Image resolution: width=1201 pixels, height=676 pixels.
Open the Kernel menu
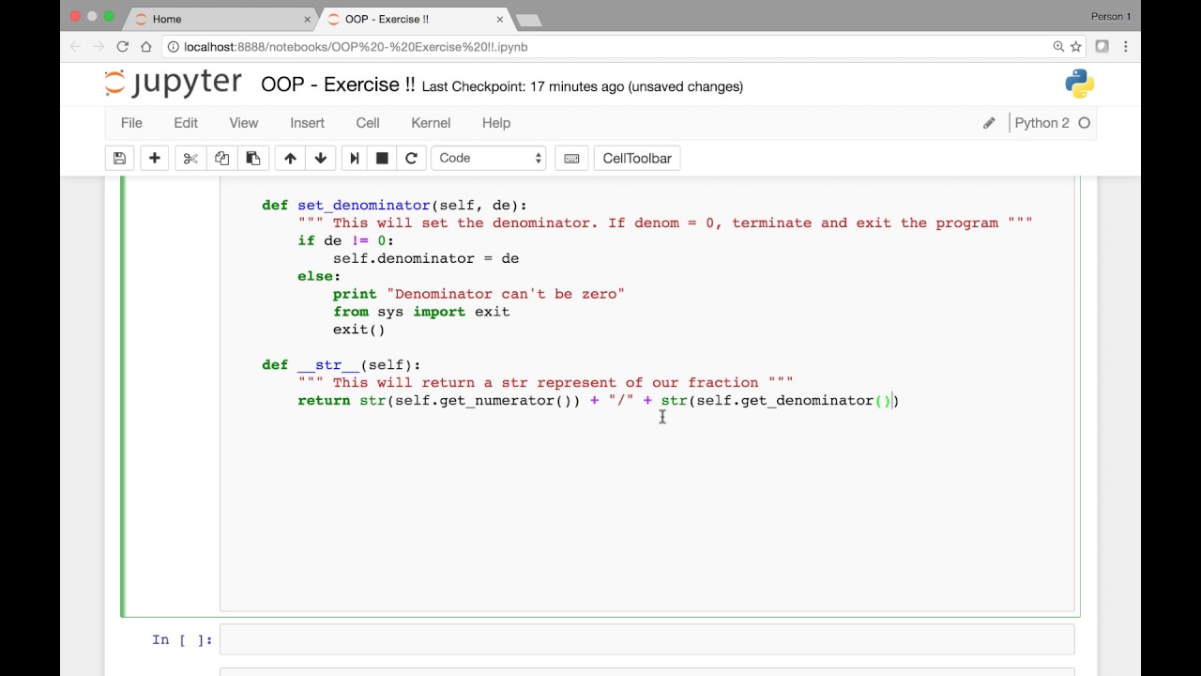coord(431,123)
